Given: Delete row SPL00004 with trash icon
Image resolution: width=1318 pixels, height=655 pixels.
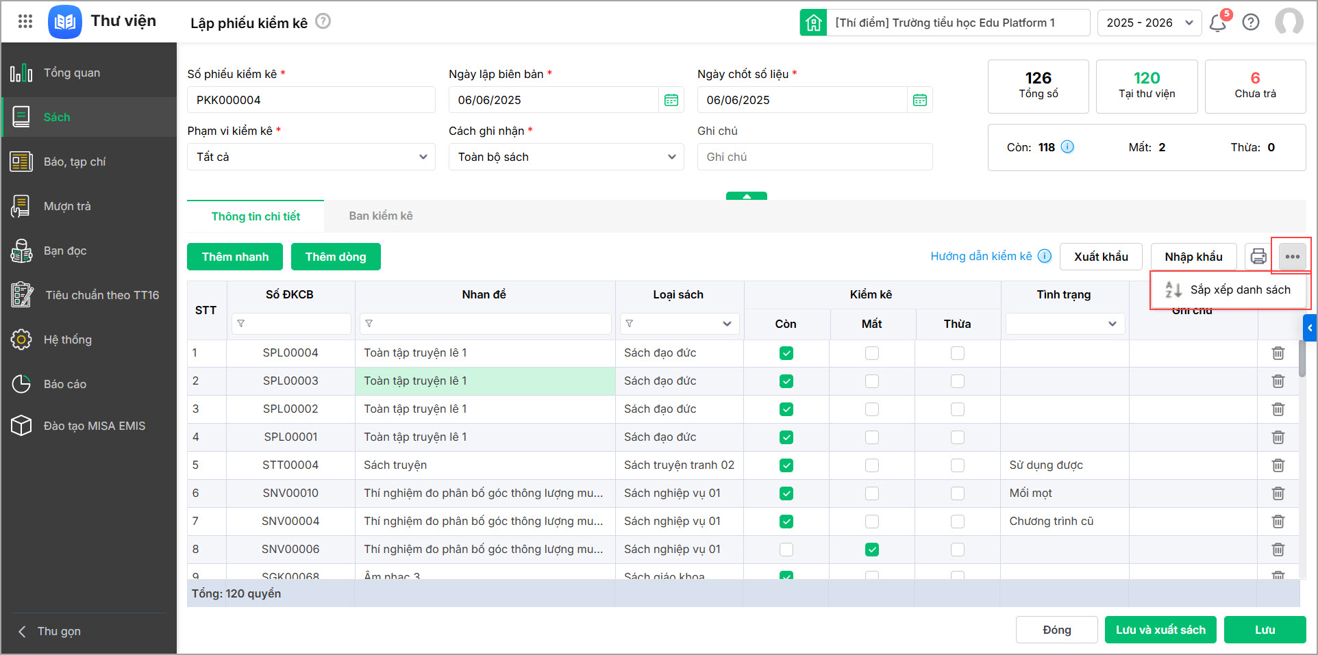Looking at the screenshot, I should pyautogui.click(x=1278, y=353).
